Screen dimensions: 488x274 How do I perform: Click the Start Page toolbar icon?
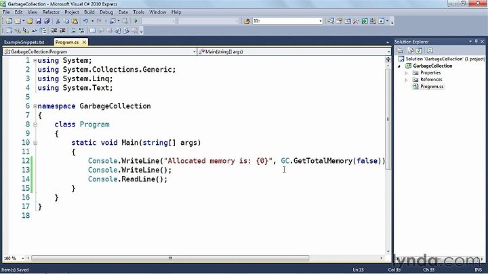365,21
